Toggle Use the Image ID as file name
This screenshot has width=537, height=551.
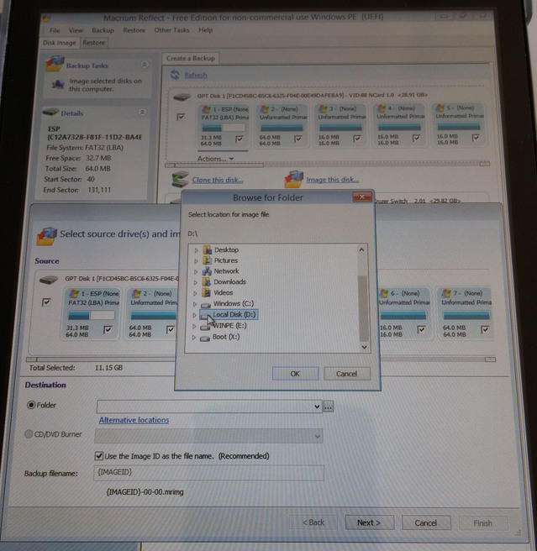[x=99, y=456]
